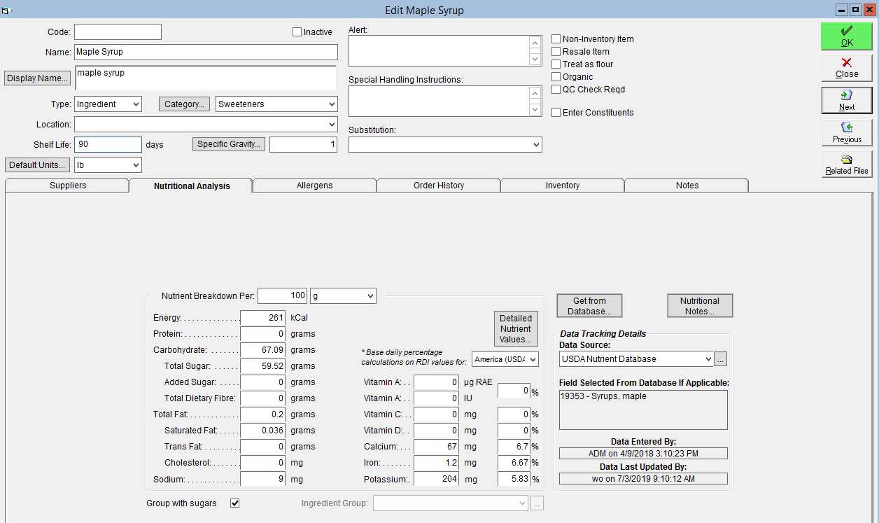Image resolution: width=879 pixels, height=523 pixels.
Task: Go to the Previous ingredient record
Action: pyautogui.click(x=847, y=132)
